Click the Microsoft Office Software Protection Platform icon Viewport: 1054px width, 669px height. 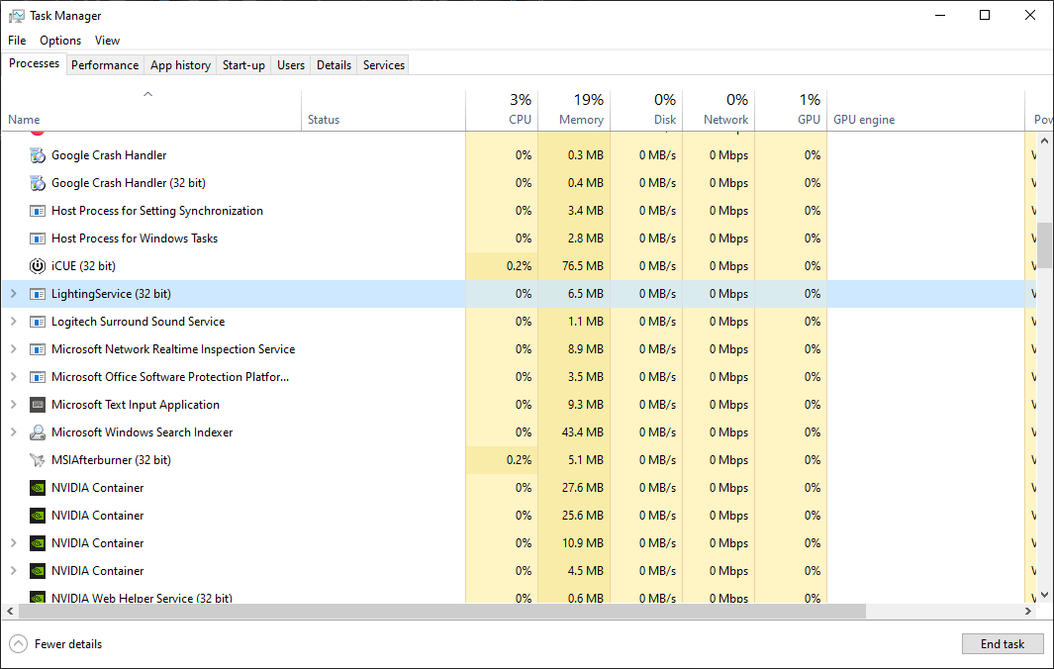[38, 377]
